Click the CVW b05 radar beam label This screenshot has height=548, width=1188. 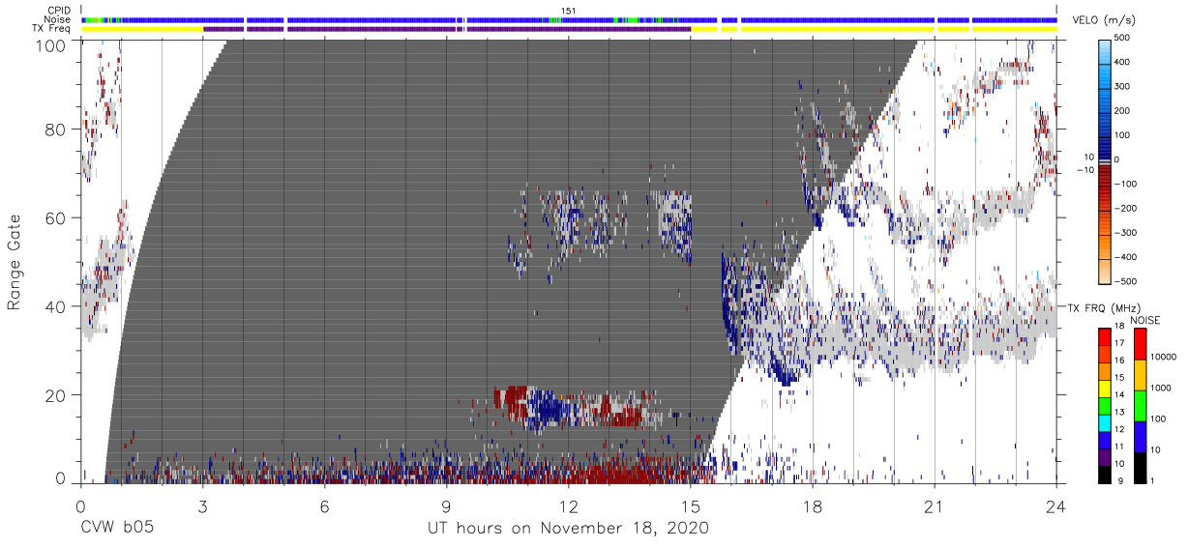click(x=116, y=529)
